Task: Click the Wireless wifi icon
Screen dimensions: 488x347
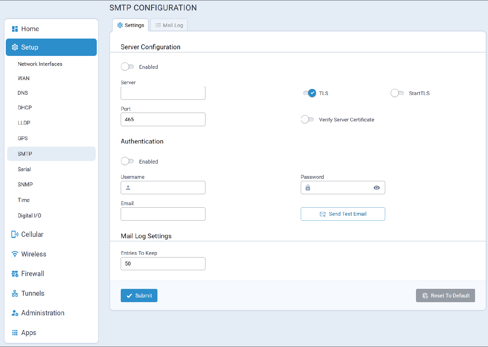Action: [15, 254]
